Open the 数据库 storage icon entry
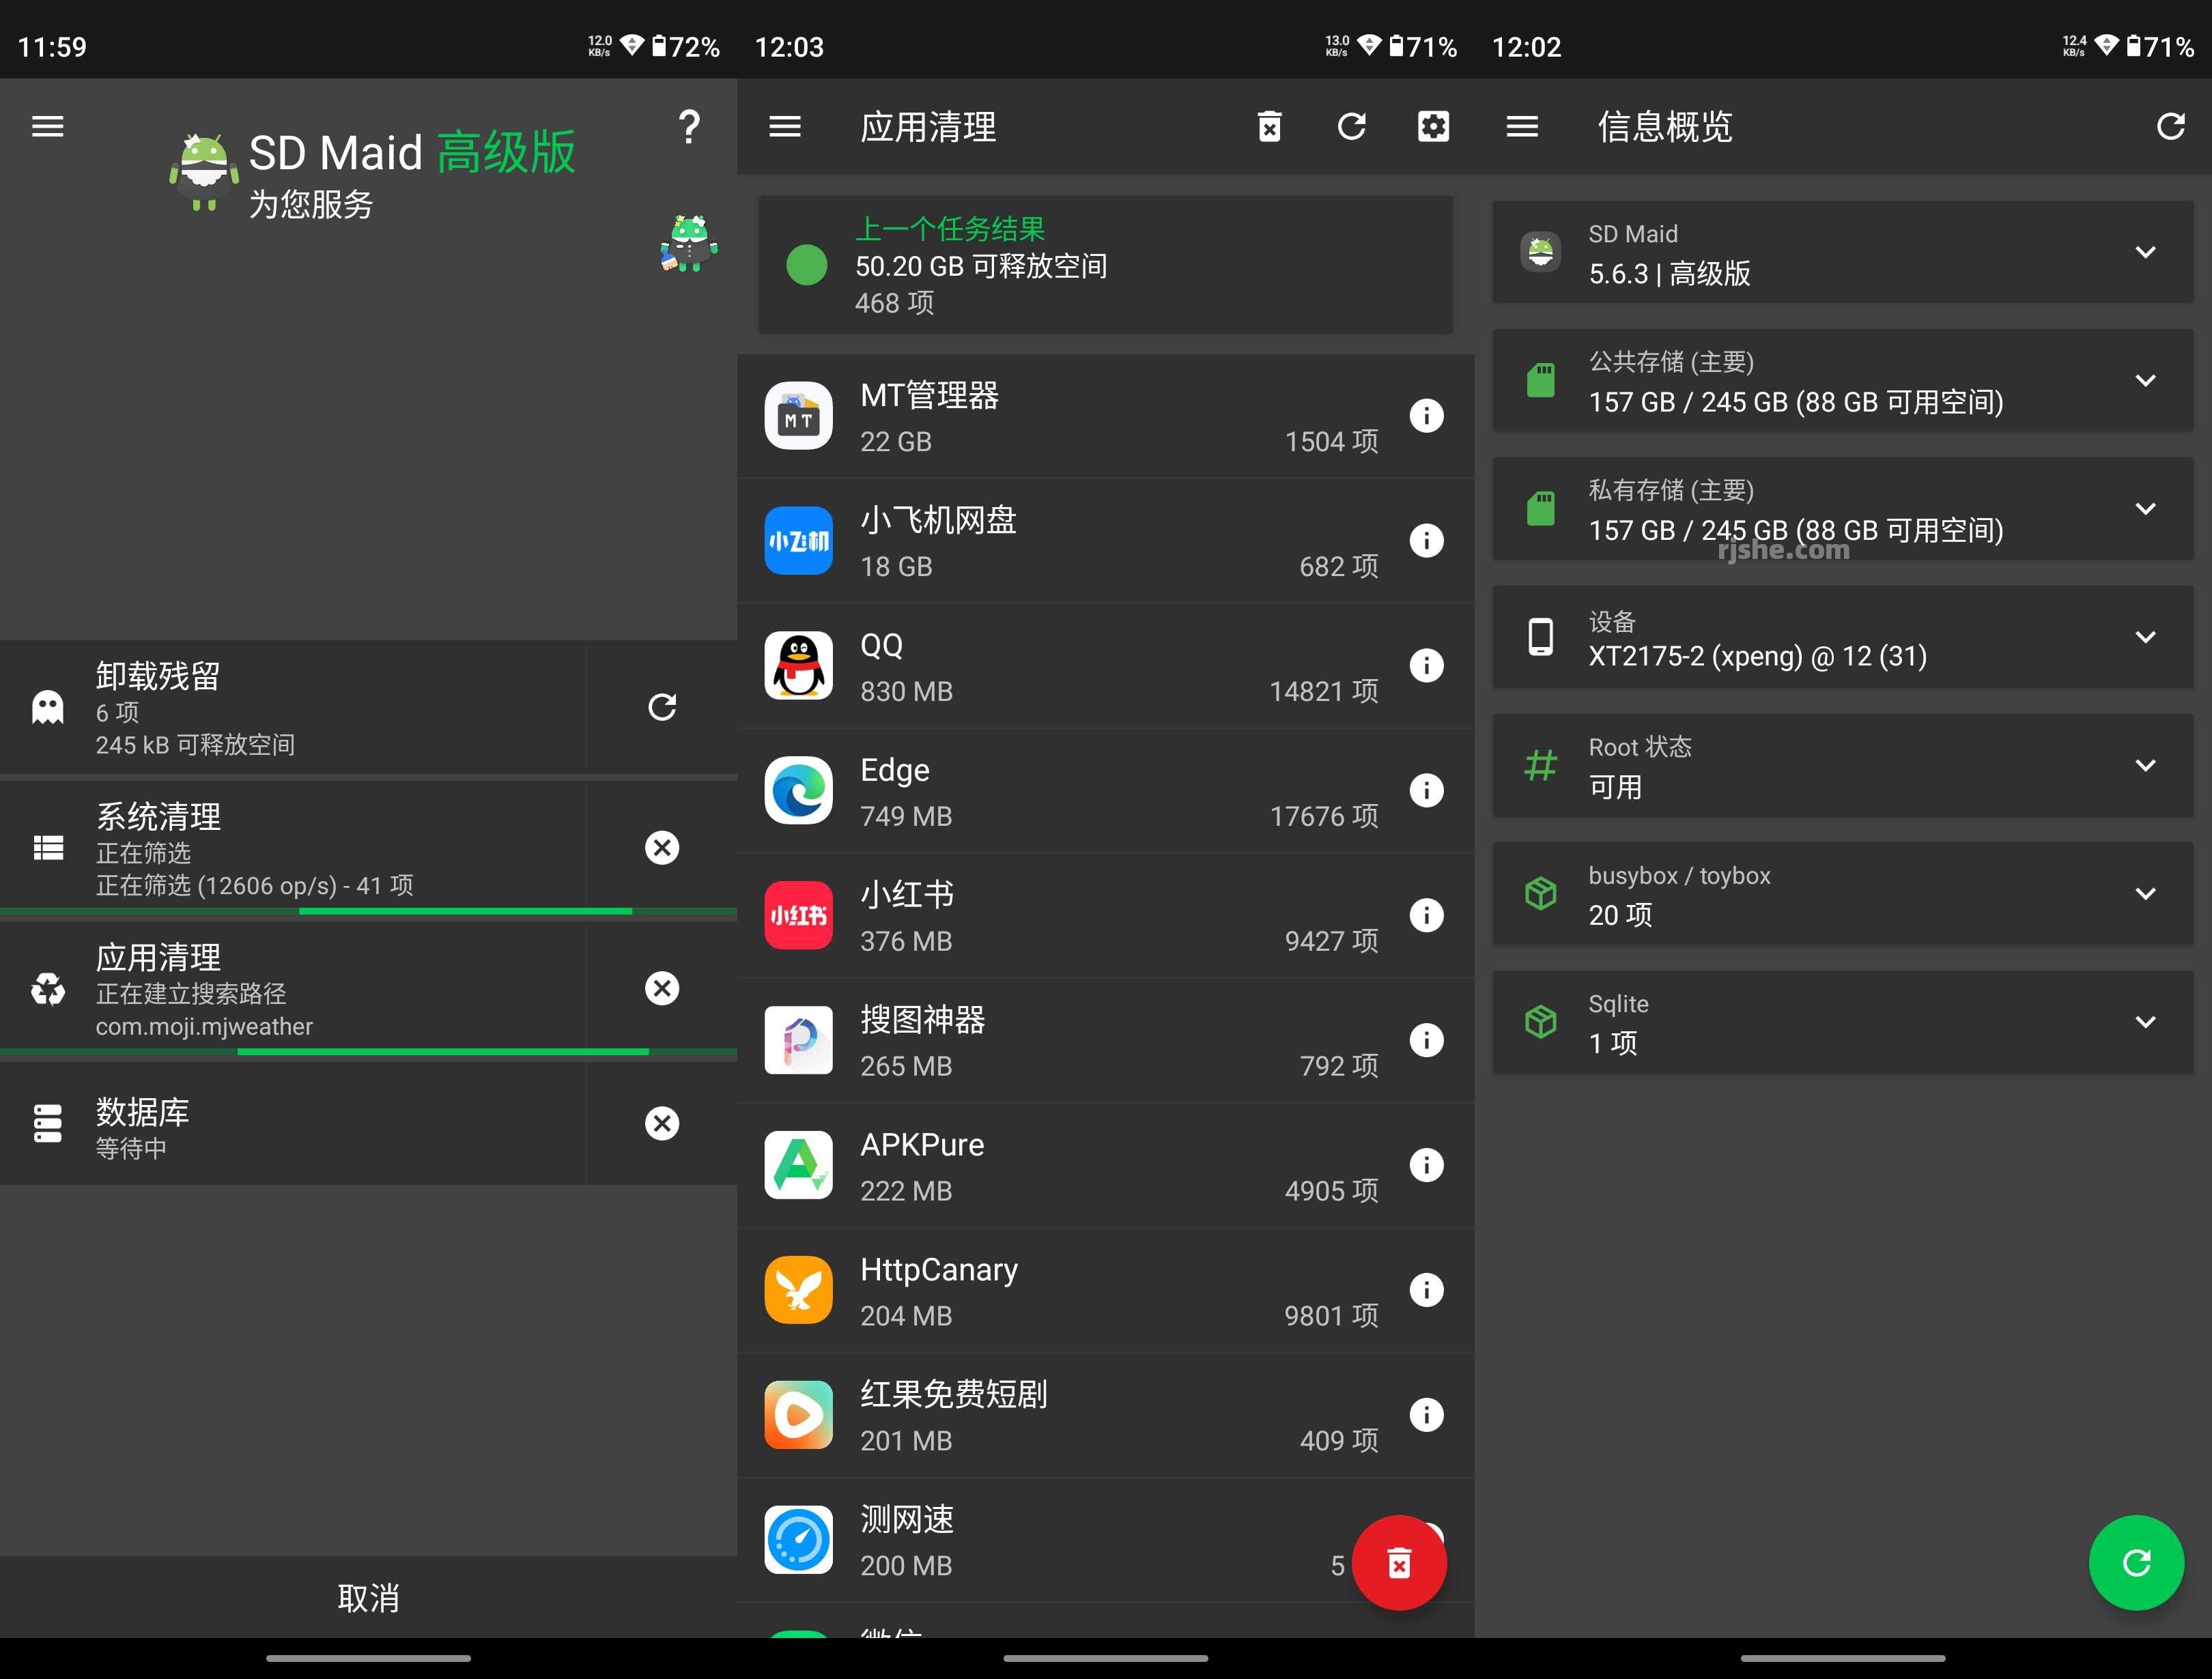Screen dimensions: 2212x1679 [x=48, y=1123]
